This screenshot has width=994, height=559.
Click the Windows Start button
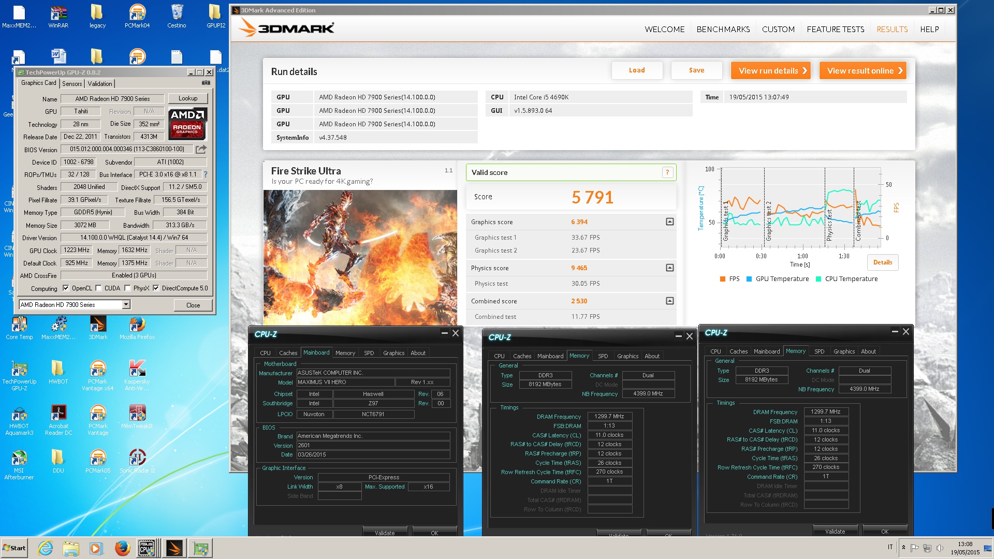click(x=14, y=548)
